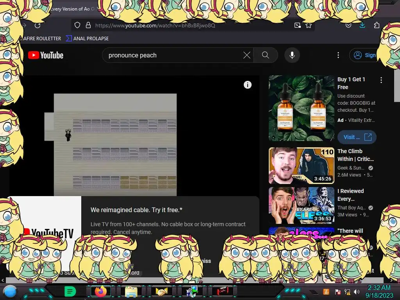
Task: Open the red icon app on taskbar
Action: [223, 291]
